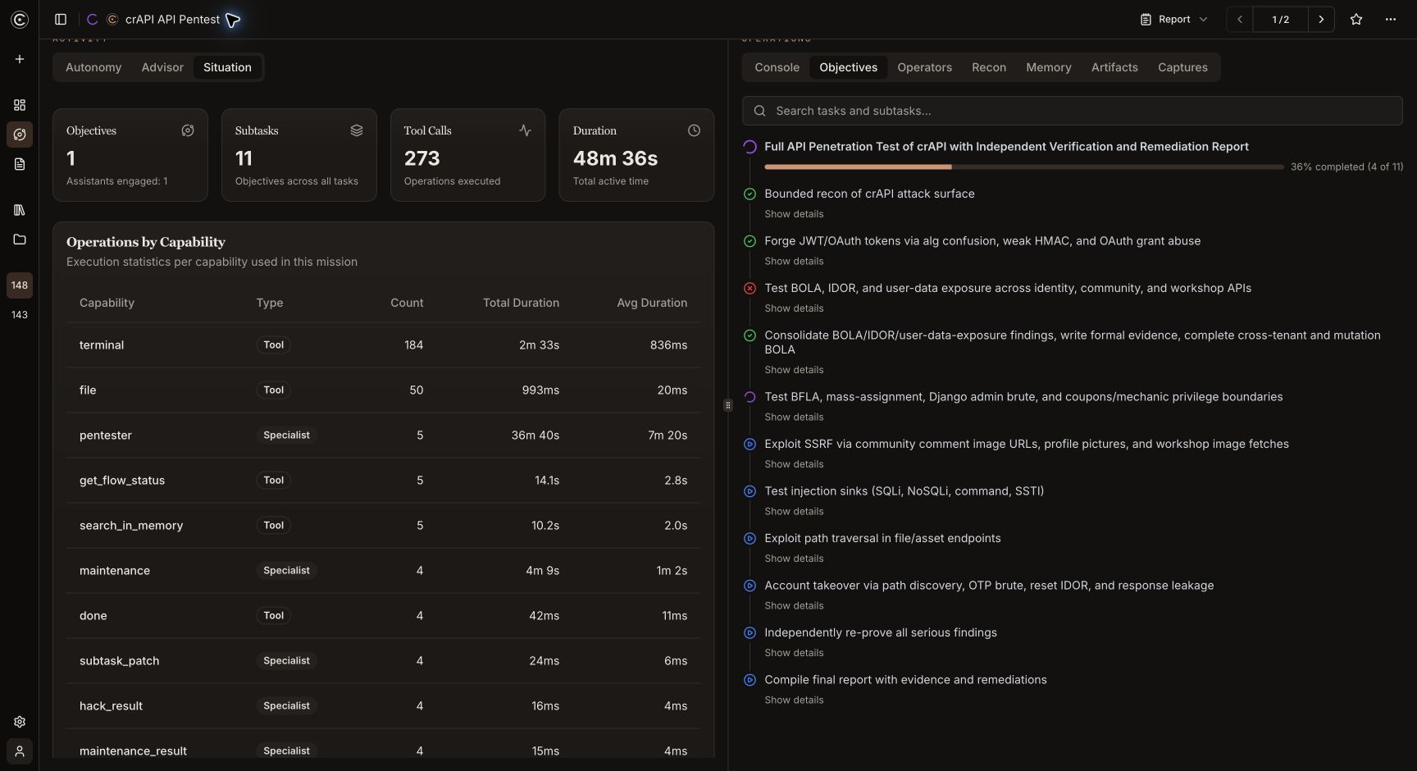
Task: Click the search_in_memory row
Action: (x=383, y=526)
